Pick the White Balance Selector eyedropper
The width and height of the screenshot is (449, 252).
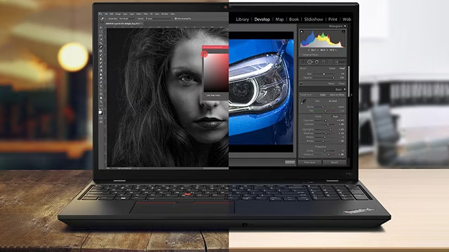303,101
